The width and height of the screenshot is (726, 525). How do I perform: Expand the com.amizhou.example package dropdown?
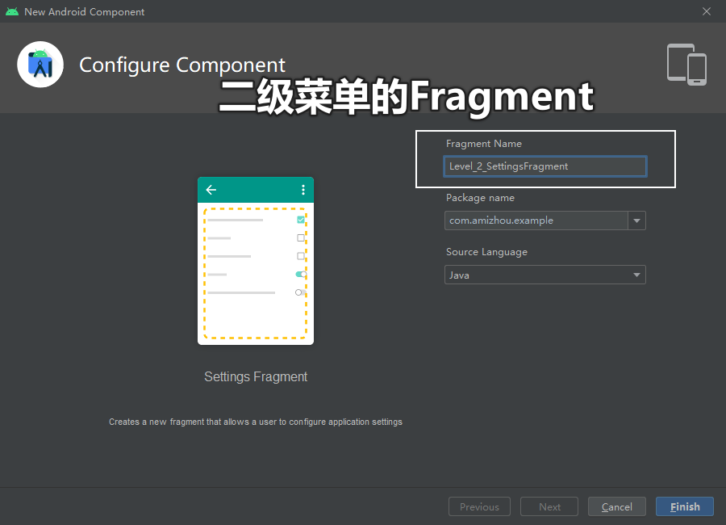[636, 220]
